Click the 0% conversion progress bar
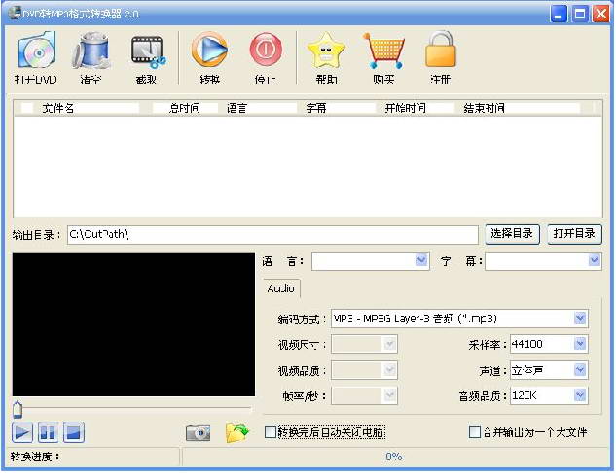The height and width of the screenshot is (473, 616). pos(394,456)
